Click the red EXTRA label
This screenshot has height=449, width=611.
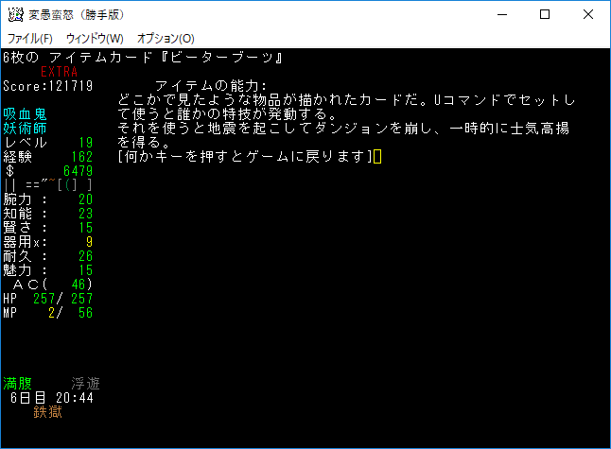click(60, 72)
